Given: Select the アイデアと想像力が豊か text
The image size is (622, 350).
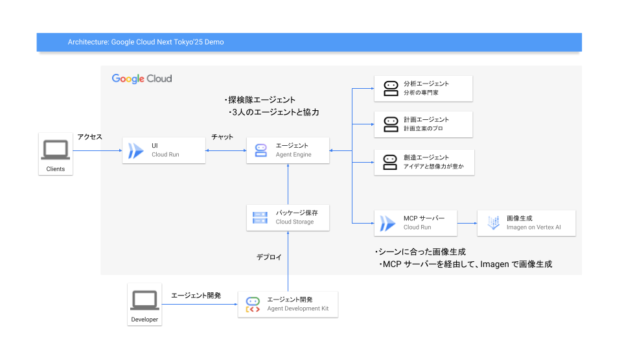Looking at the screenshot, I should (x=433, y=167).
